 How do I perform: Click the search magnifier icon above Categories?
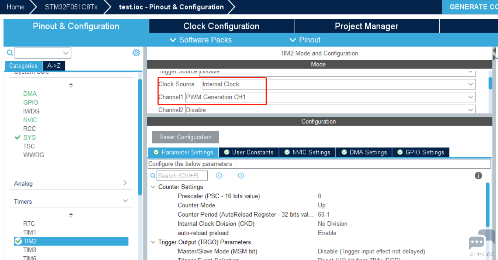10,53
